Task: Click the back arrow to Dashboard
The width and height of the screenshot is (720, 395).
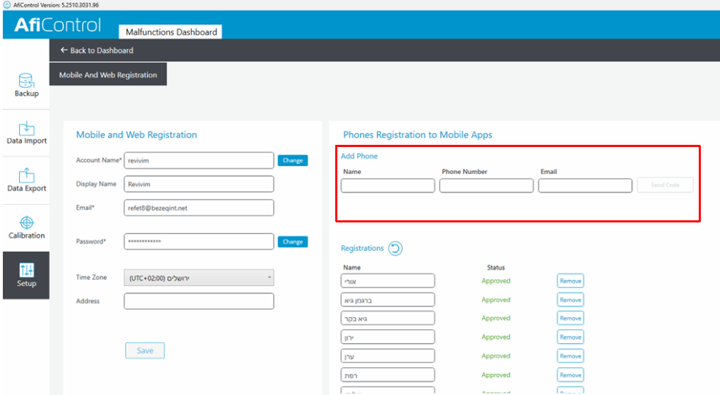Action: coord(64,50)
